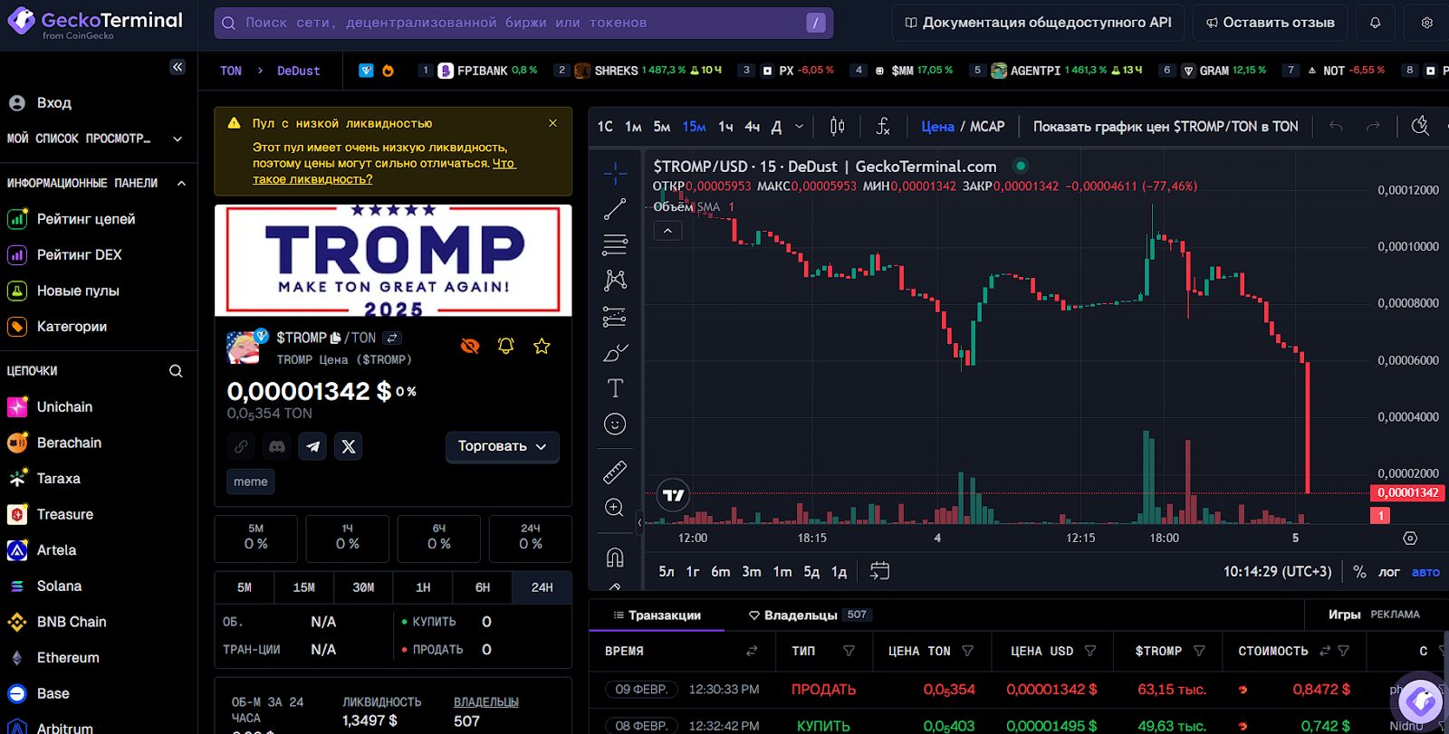
Task: Open the indicators fx menu
Action: [x=883, y=127]
